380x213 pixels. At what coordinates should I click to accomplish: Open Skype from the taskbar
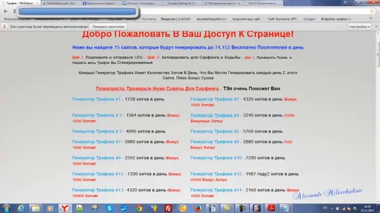(109, 208)
